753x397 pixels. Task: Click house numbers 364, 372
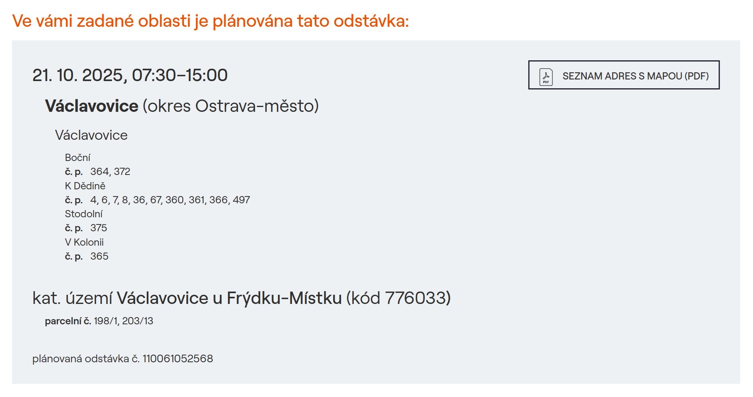pos(110,172)
